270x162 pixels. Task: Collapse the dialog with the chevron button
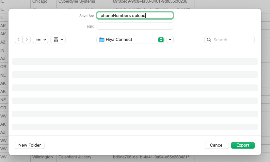tap(170, 40)
